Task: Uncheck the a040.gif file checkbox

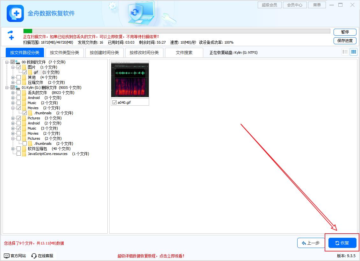Action: coord(114,102)
